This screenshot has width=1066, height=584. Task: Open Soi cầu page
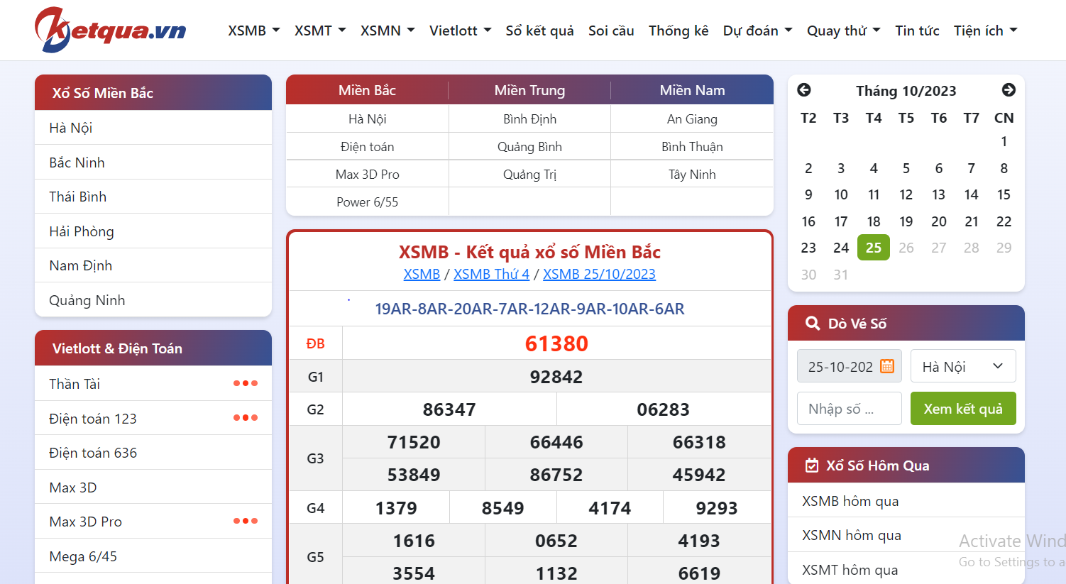point(611,31)
